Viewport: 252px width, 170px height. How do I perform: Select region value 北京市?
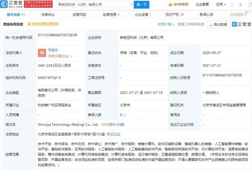(125, 105)
